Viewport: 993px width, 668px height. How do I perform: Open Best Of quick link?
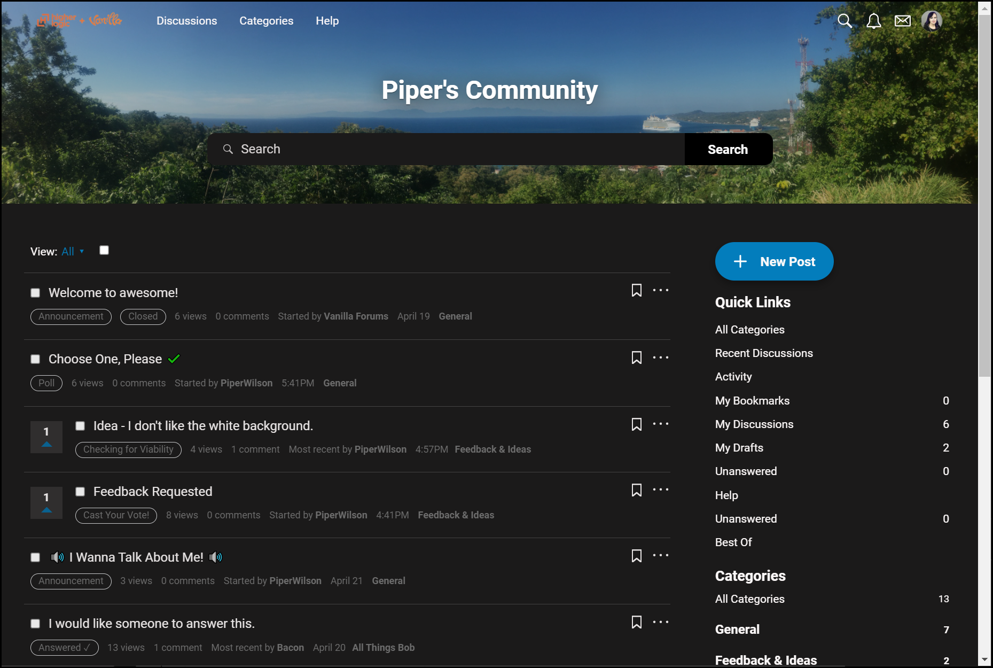[x=733, y=542]
